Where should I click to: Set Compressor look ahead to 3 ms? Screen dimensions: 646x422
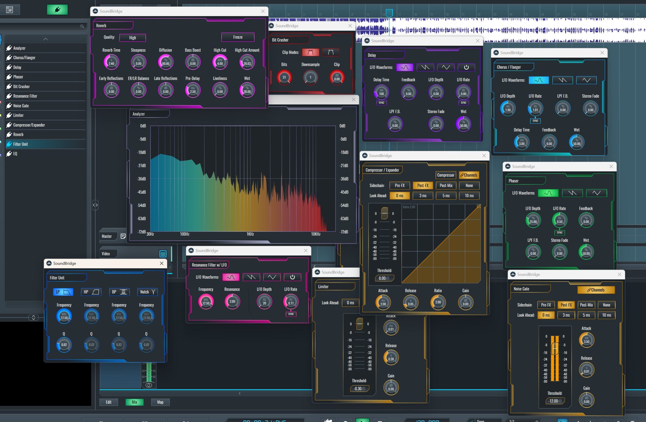423,195
